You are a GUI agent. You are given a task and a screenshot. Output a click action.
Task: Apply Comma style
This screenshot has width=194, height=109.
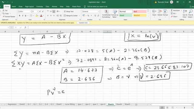pyautogui.click(x=91, y=15)
